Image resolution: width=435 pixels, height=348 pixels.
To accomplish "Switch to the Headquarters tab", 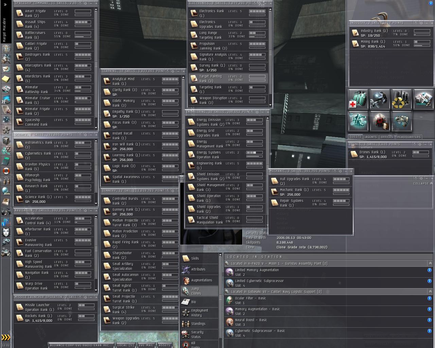I will [409, 137].
